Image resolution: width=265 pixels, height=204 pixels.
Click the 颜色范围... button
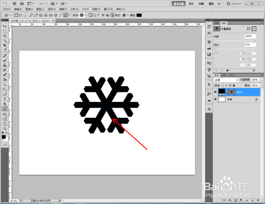click(x=248, y=59)
